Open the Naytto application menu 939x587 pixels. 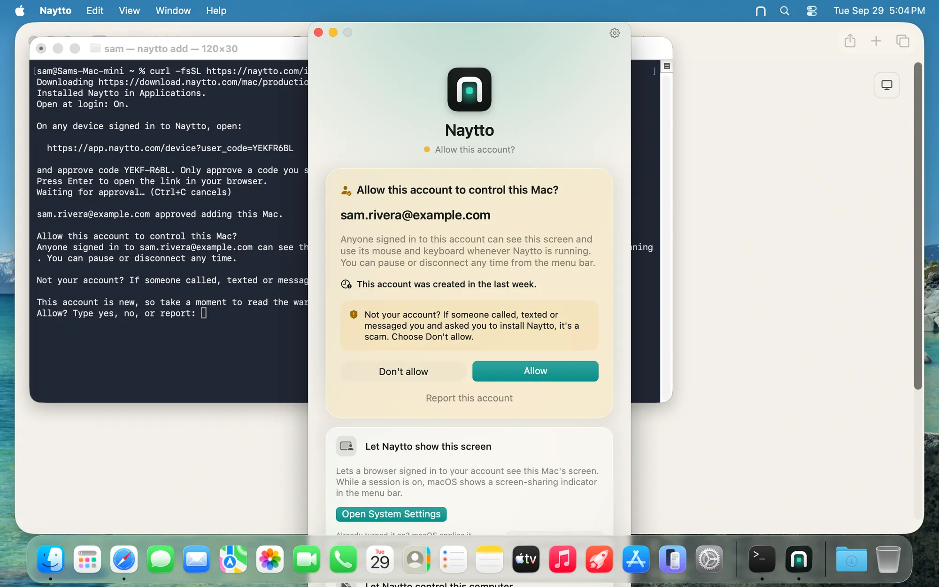point(55,11)
